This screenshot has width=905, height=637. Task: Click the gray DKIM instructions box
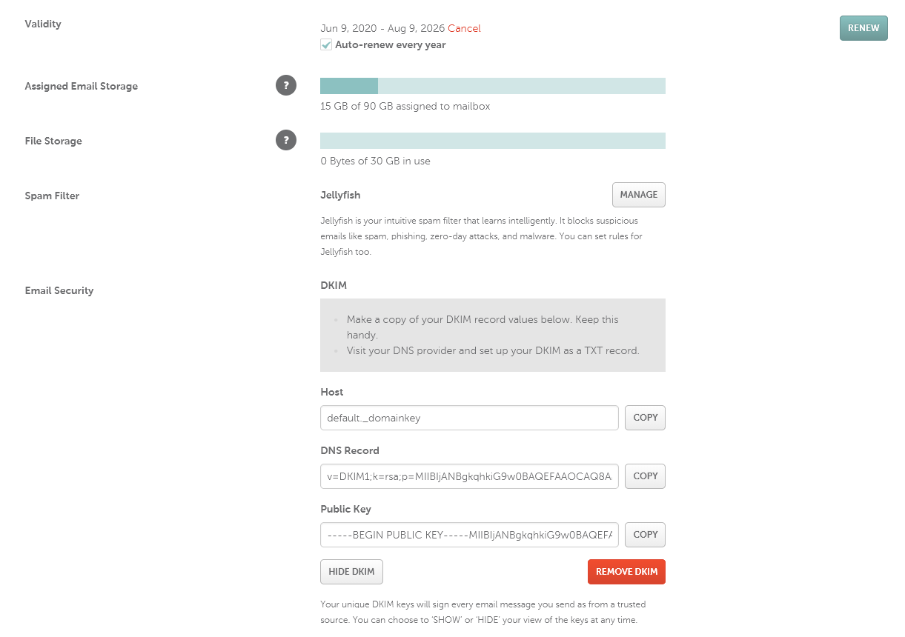tap(492, 335)
